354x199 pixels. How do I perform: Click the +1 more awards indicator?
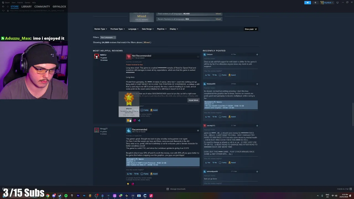pos(139,120)
